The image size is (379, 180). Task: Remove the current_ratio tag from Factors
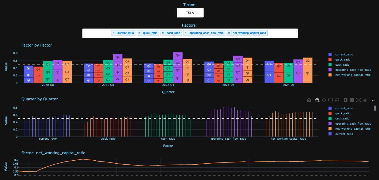point(114,33)
